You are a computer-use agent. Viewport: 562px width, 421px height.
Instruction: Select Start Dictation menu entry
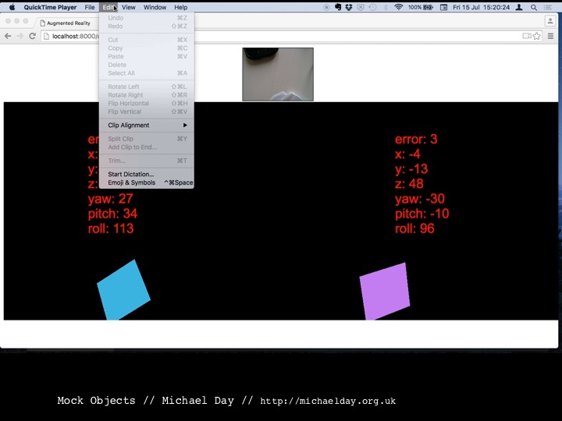point(131,174)
